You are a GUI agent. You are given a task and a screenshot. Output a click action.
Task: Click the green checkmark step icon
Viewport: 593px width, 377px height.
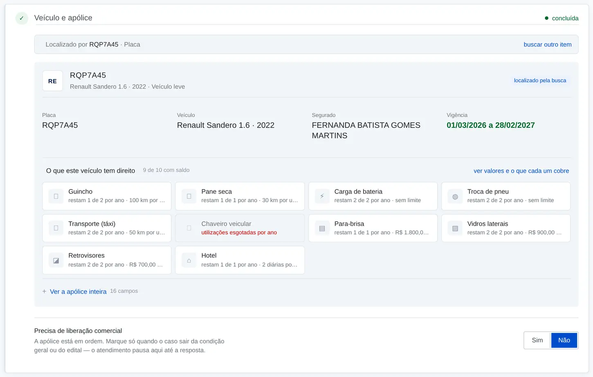(x=22, y=18)
